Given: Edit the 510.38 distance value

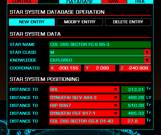Looking at the screenshot, I should [x=133, y=106].
